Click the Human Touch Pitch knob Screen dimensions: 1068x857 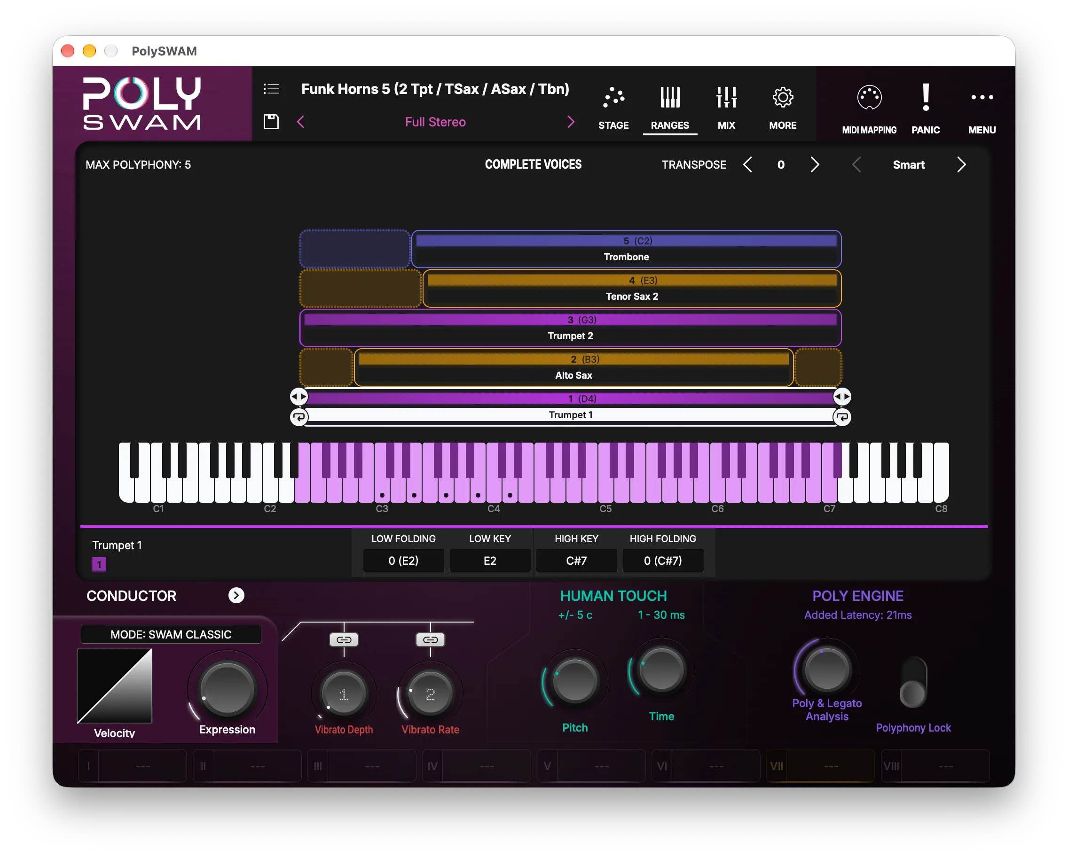pos(574,681)
